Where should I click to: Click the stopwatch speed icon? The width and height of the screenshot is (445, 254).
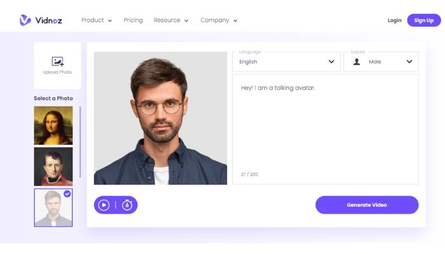coord(127,204)
